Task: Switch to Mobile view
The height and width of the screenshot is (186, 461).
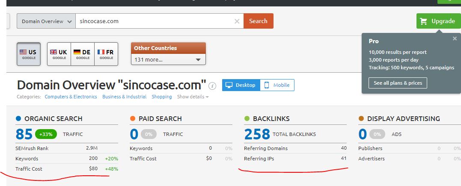Action: pyautogui.click(x=277, y=85)
